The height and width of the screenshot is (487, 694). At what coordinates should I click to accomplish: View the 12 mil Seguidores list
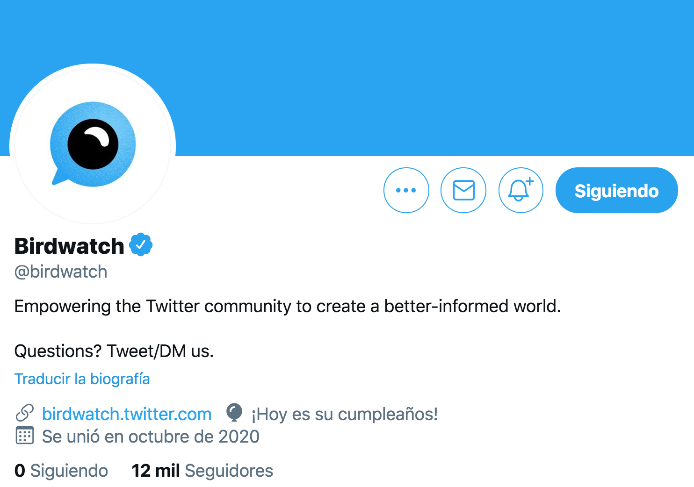click(202, 471)
